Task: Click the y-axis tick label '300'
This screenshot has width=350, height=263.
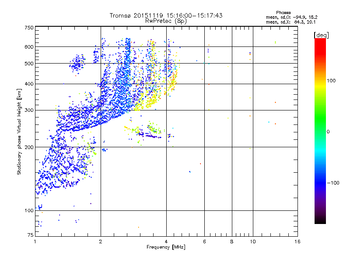Action: coord(29,110)
